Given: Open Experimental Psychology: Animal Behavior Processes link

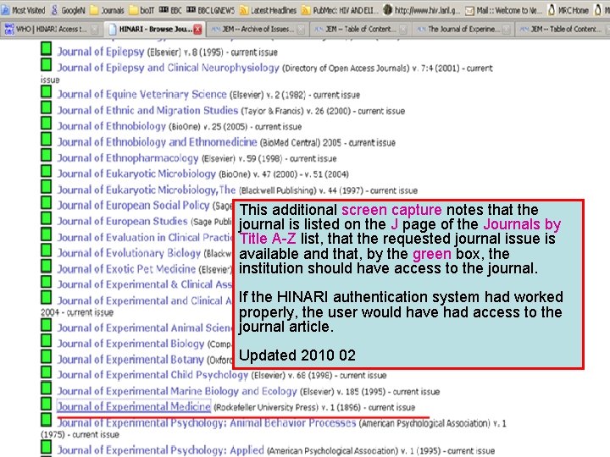Looking at the screenshot, I should click(207, 423).
